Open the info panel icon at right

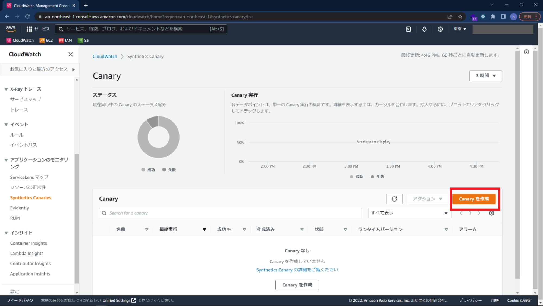(526, 52)
